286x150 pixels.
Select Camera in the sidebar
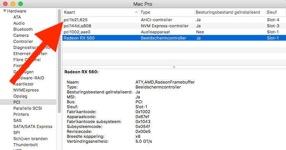coord(21,35)
